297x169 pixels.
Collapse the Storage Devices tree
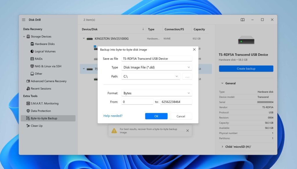(x=24, y=37)
